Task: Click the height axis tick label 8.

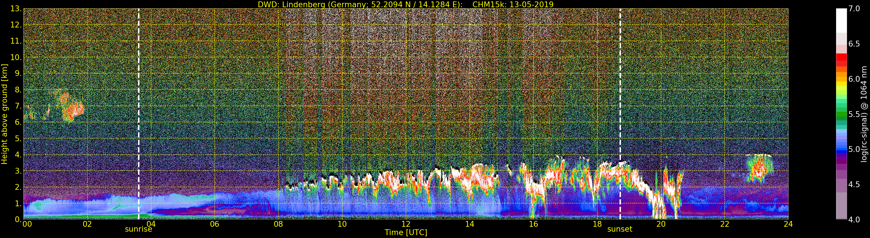Action: coord(18,90)
